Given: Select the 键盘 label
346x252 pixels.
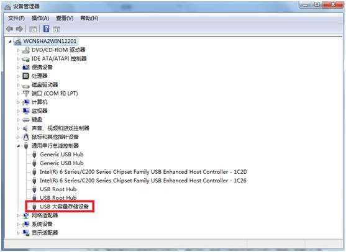Looking at the screenshot, I should (x=37, y=120).
